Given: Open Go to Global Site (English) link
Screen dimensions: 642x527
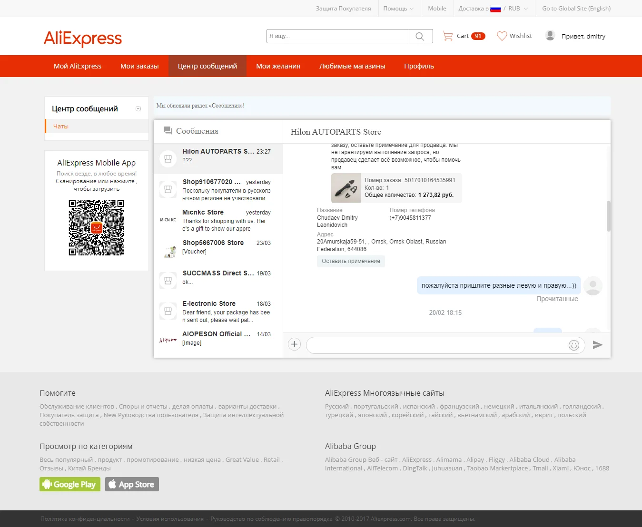Looking at the screenshot, I should coord(576,9).
